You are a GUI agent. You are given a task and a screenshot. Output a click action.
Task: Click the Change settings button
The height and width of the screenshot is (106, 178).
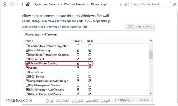(140, 26)
